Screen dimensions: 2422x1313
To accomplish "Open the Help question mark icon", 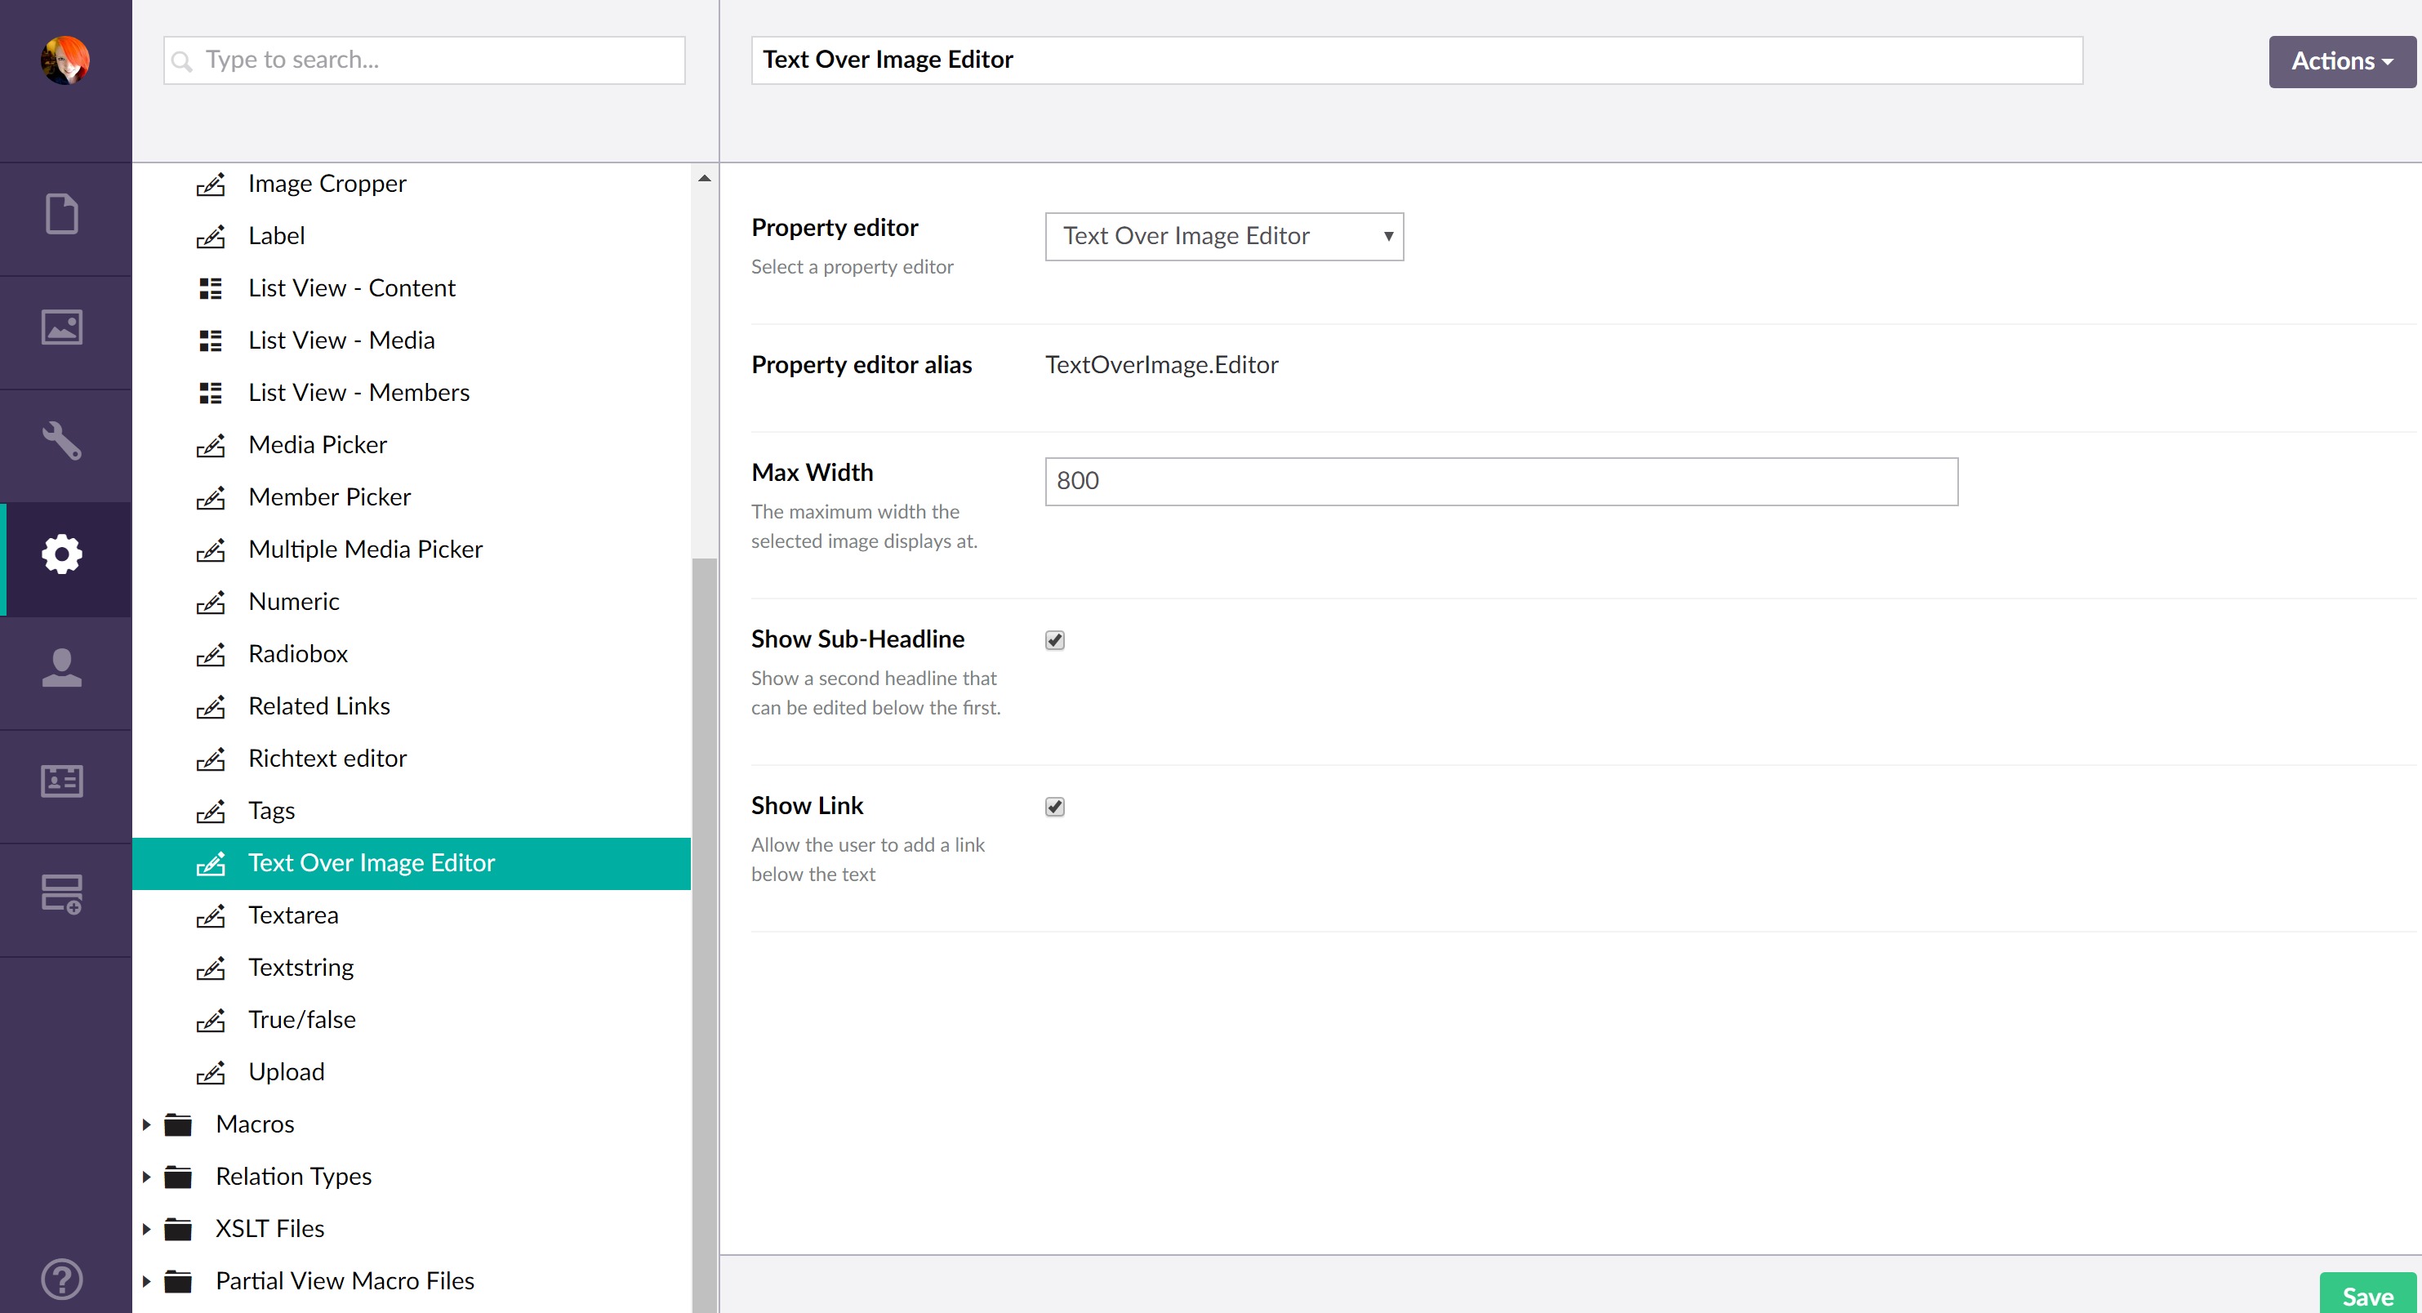I will tap(62, 1280).
